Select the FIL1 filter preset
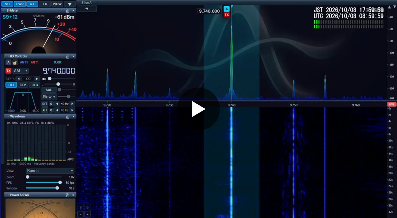Image resolution: width=397 pixels, height=218 pixels. point(12,85)
